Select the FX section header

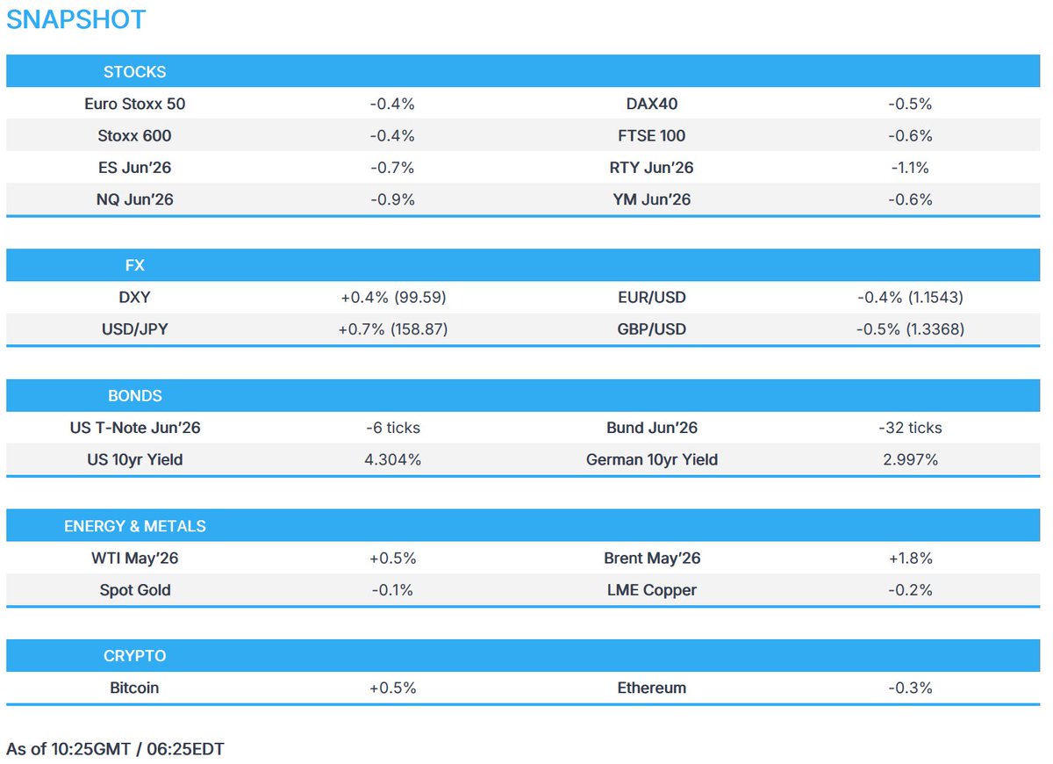135,265
